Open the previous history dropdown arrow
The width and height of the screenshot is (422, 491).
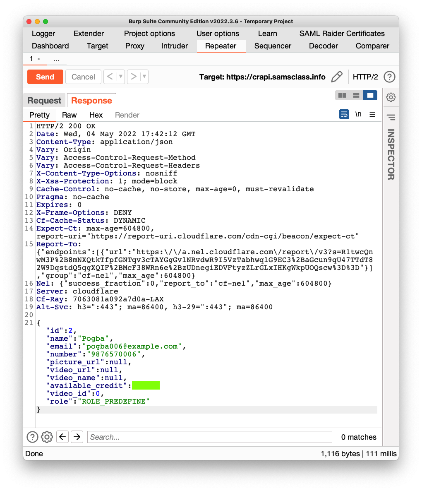click(120, 77)
